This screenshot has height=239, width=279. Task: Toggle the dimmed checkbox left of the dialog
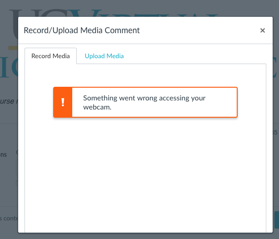[x=17, y=183]
